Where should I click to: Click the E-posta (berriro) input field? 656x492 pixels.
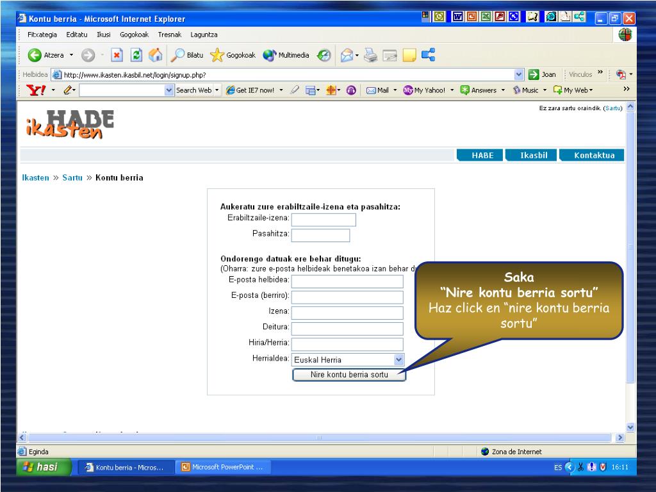click(x=347, y=297)
